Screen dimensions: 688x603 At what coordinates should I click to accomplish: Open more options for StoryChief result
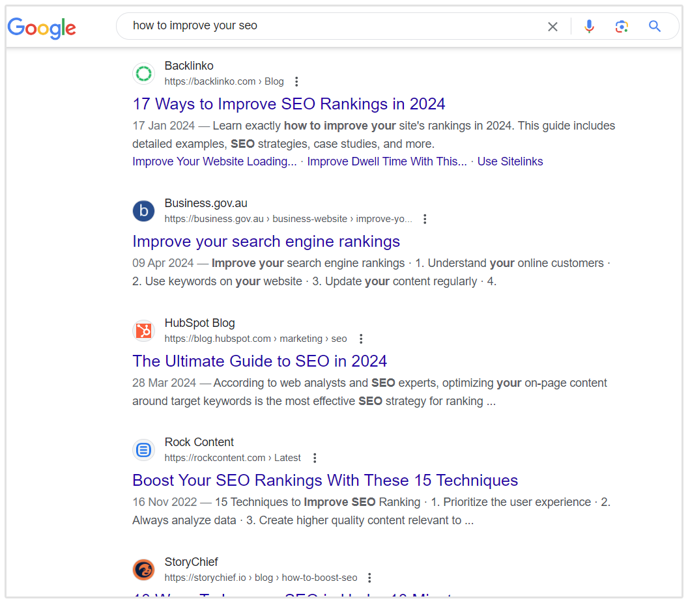click(369, 578)
